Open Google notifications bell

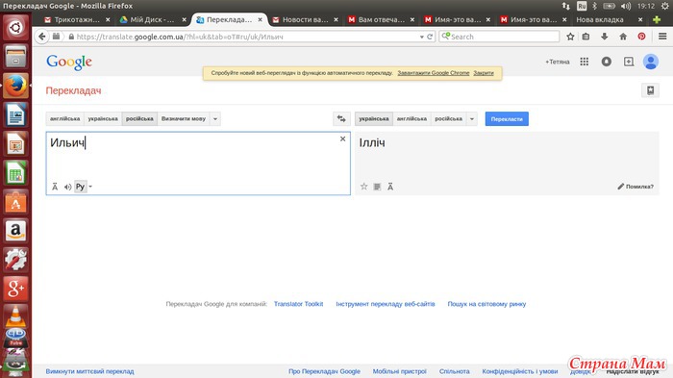coord(606,62)
